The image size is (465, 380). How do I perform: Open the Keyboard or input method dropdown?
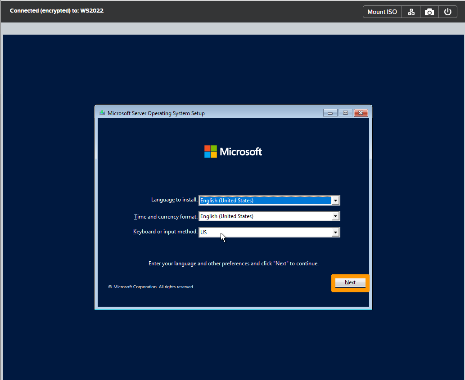335,232
